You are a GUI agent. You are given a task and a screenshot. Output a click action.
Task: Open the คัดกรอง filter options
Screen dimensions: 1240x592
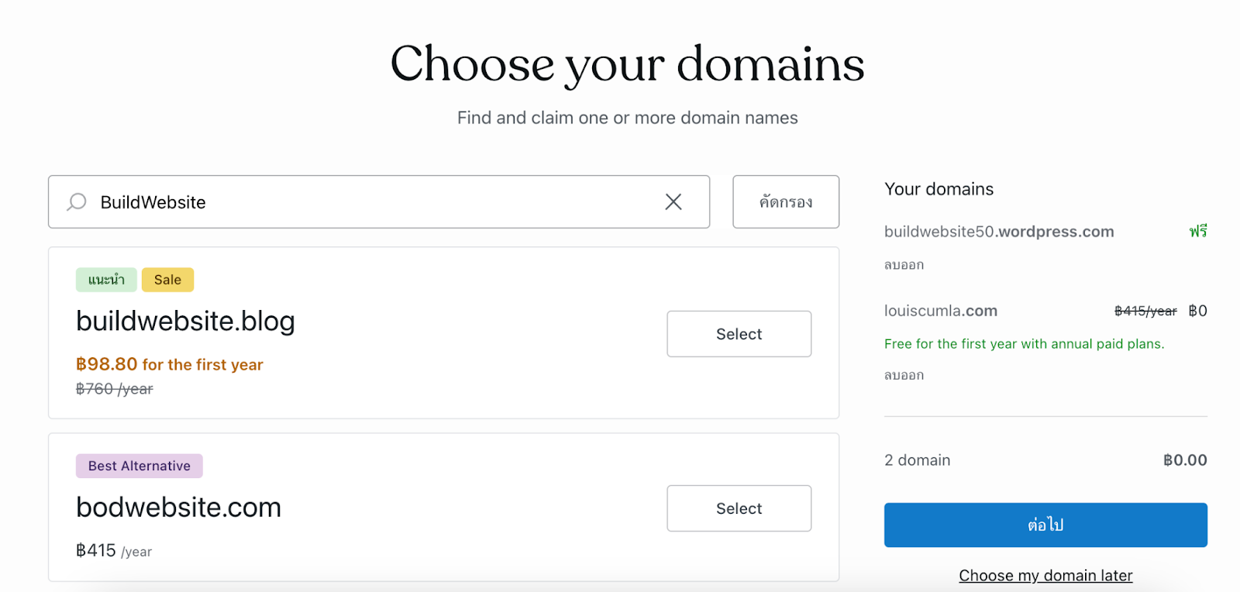(x=785, y=202)
